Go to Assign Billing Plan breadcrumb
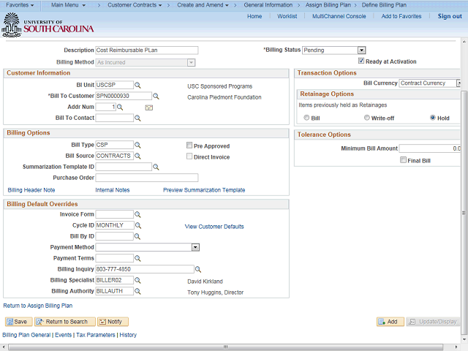Image resolution: width=468 pixels, height=351 pixels. pyautogui.click(x=328, y=5)
